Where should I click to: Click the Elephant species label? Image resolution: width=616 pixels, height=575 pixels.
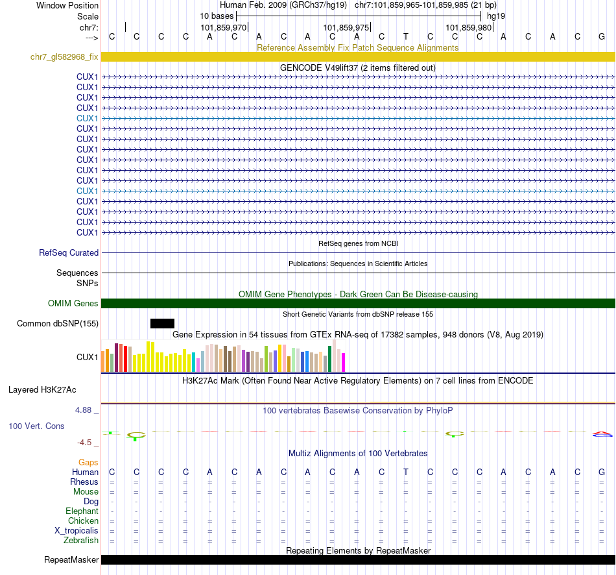(82, 511)
